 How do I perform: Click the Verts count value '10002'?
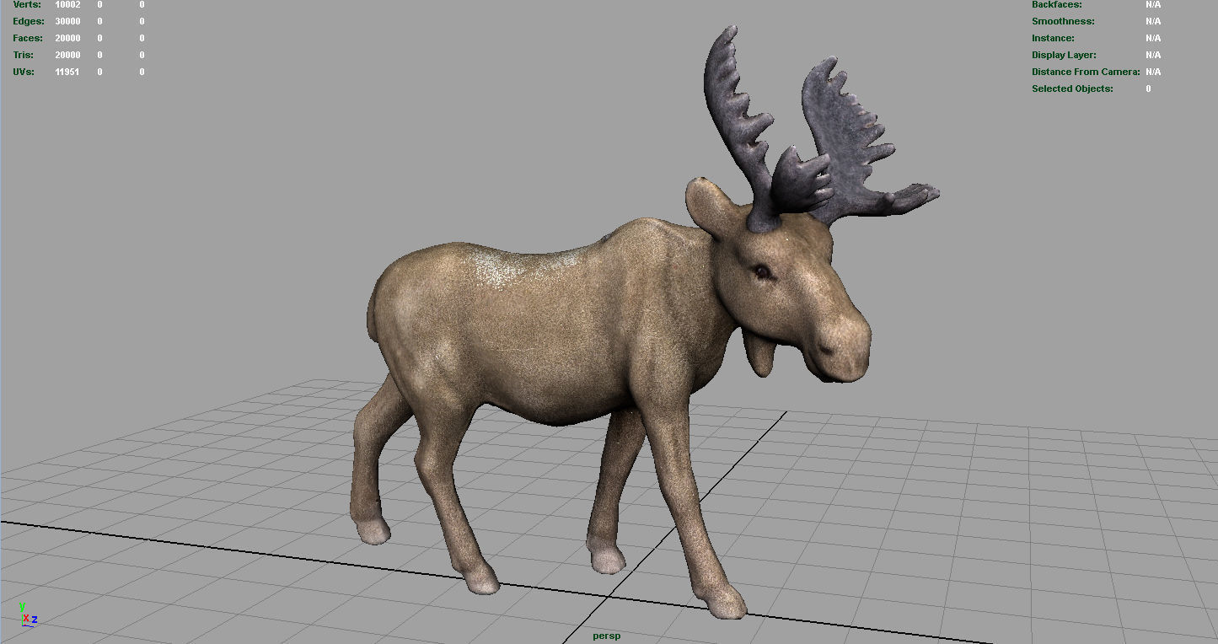point(67,5)
